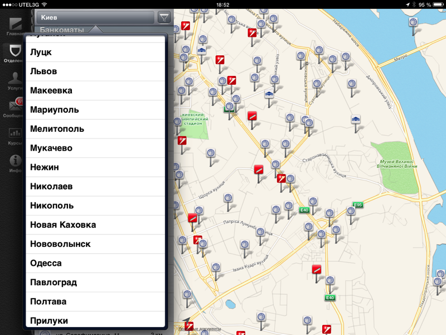Open Сообщения envelope icon with red badge

(x=15, y=108)
